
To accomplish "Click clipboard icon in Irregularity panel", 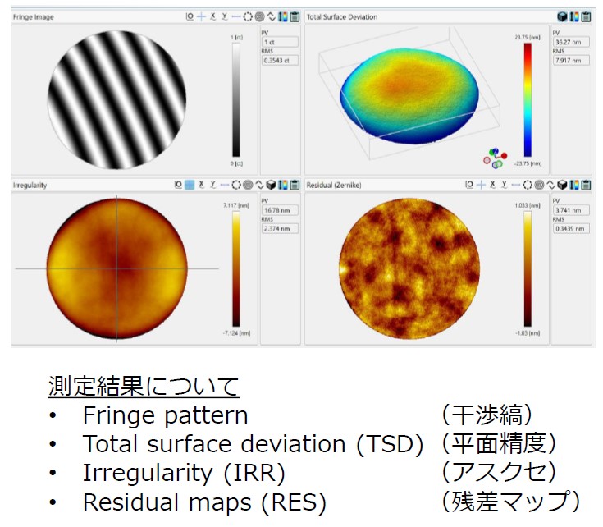I will click(x=295, y=185).
